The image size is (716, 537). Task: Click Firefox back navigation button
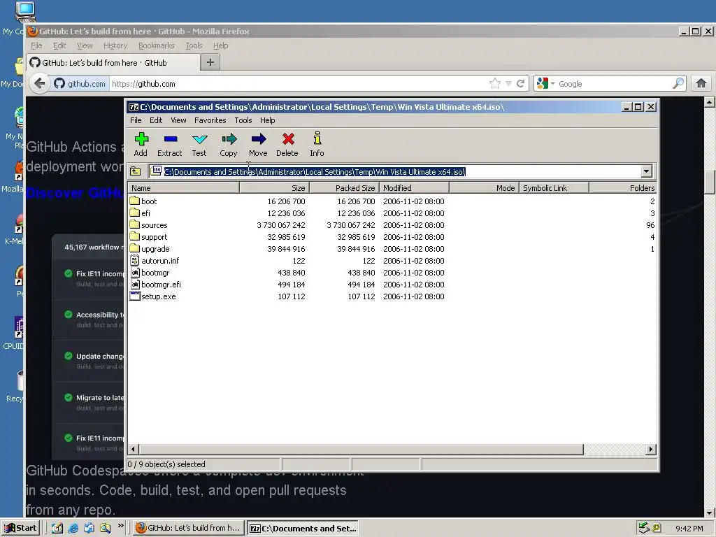(40, 84)
